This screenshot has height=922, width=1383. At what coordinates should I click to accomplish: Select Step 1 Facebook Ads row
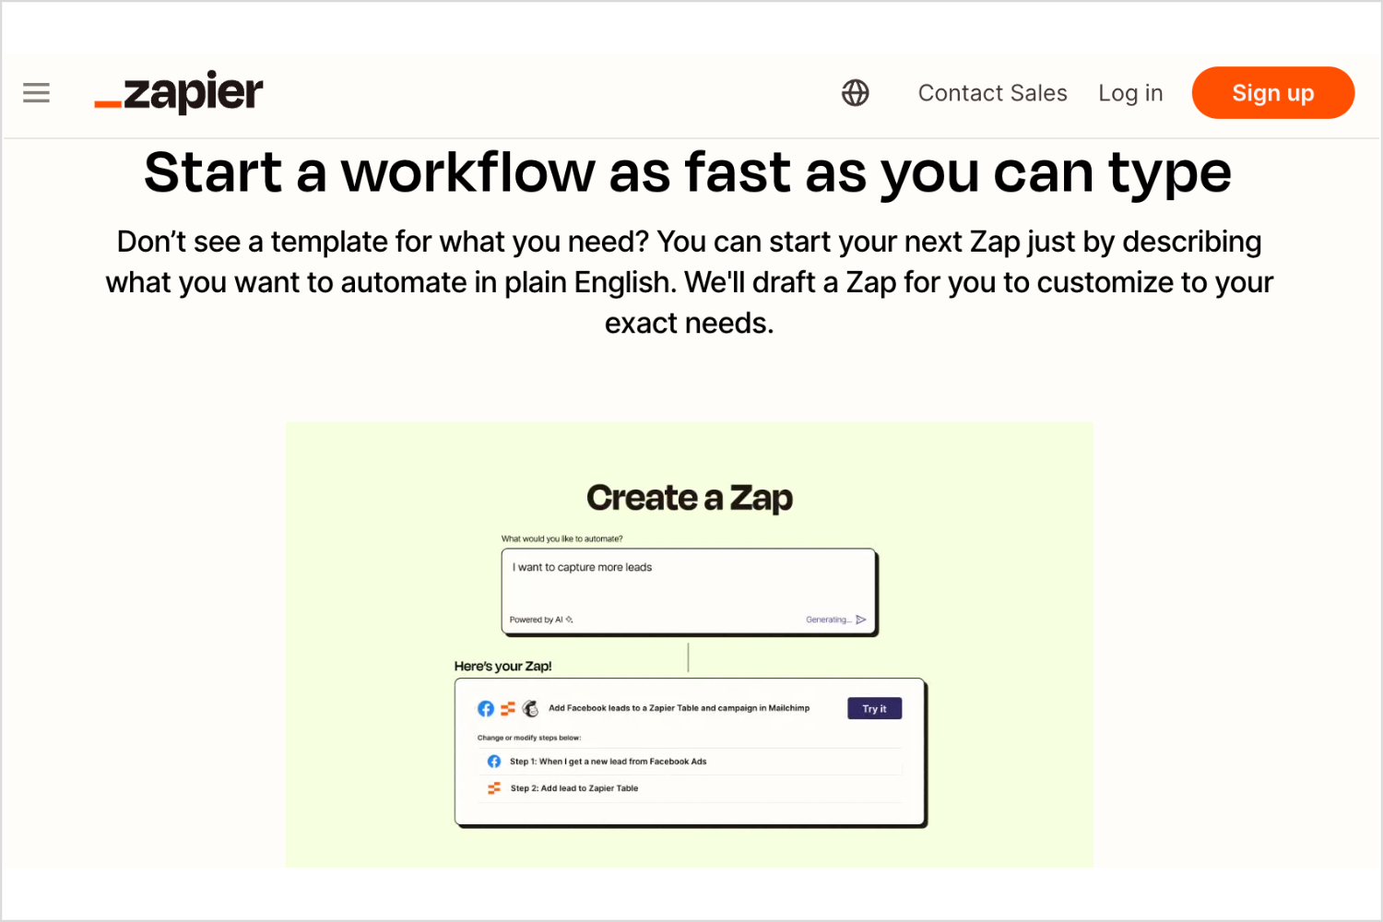[690, 762]
